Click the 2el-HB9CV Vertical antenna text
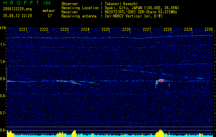 point(134,16)
